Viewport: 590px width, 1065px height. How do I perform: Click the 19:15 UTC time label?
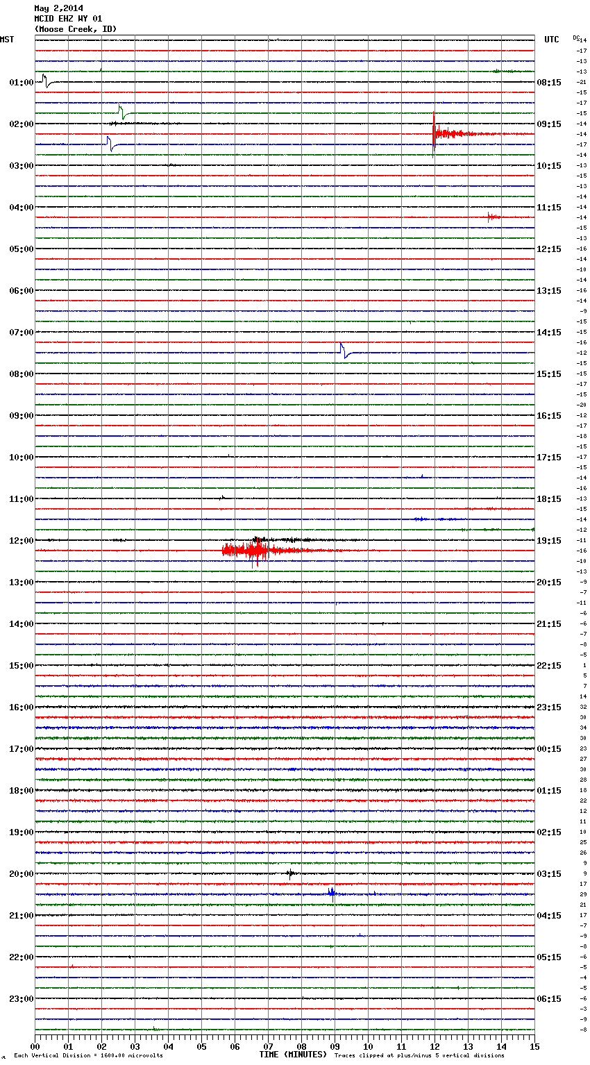point(549,540)
